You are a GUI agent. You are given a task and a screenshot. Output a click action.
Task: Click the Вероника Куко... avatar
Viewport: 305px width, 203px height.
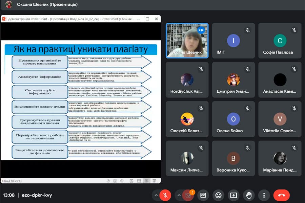coord(233,158)
